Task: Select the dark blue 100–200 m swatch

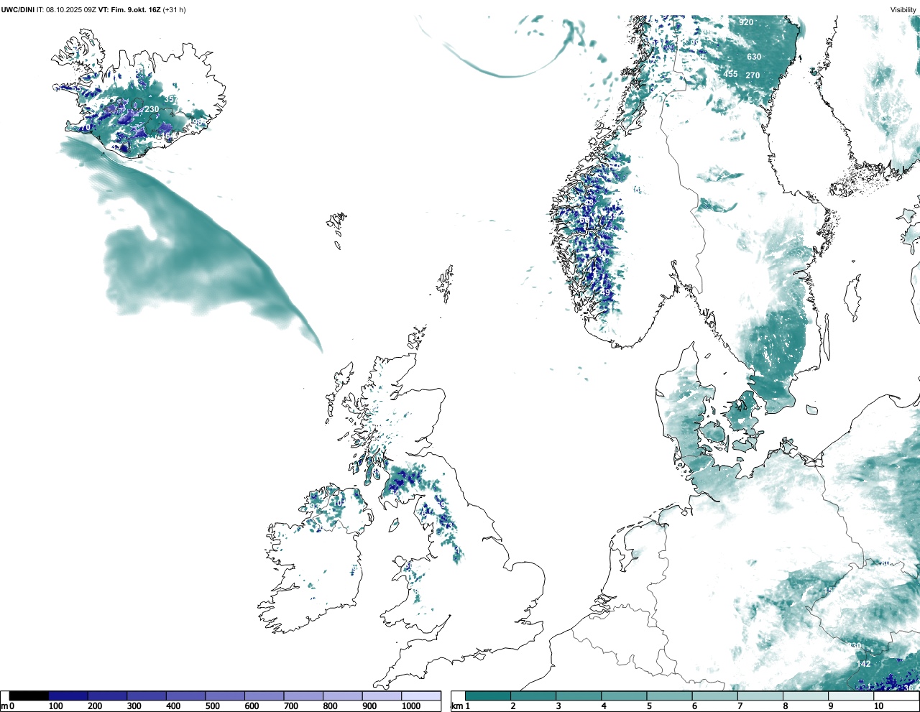Action: (x=68, y=695)
